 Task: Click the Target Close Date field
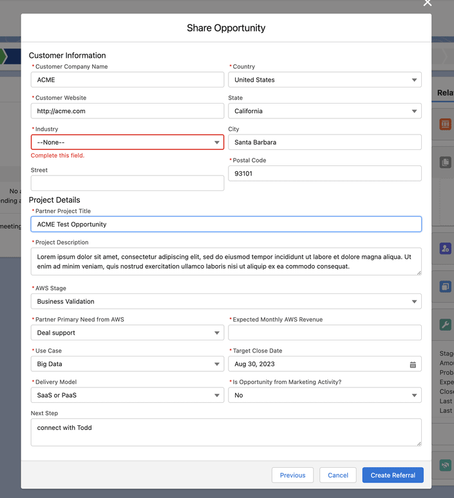[325, 364]
